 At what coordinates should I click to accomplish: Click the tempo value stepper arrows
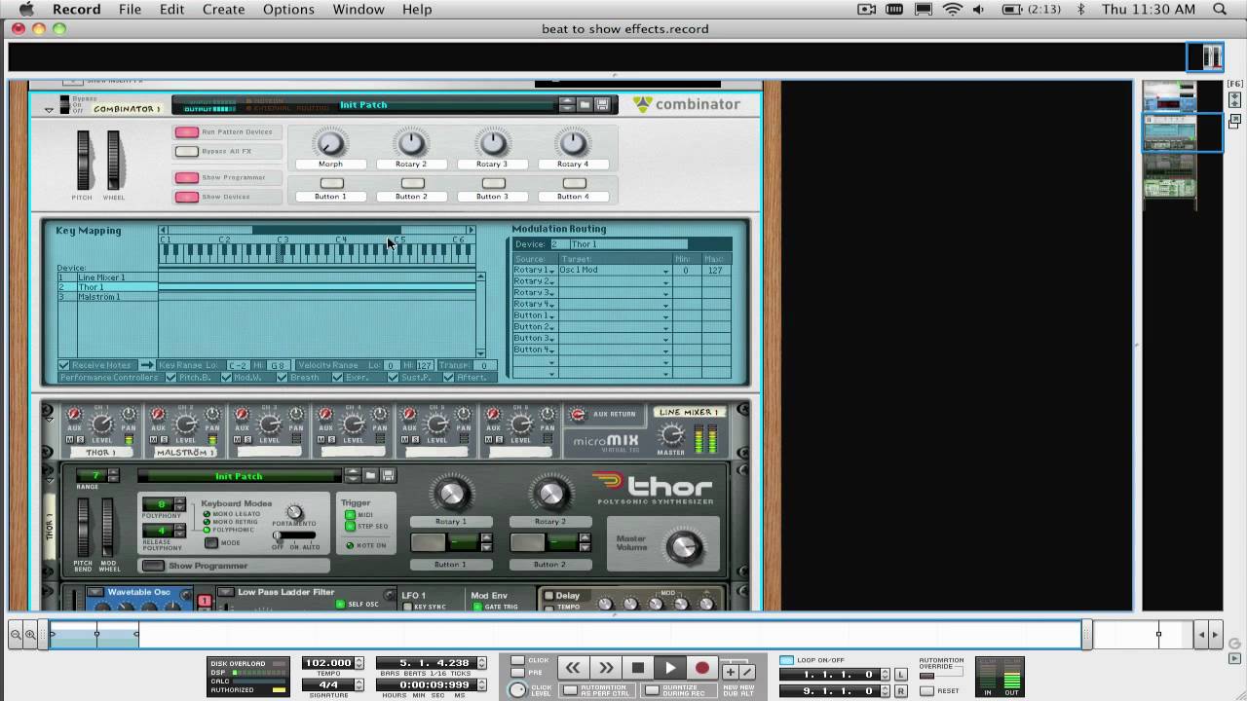coord(359,664)
